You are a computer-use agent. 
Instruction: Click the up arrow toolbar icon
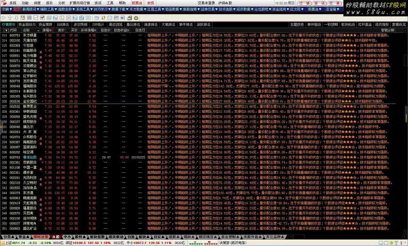coord(10,18)
